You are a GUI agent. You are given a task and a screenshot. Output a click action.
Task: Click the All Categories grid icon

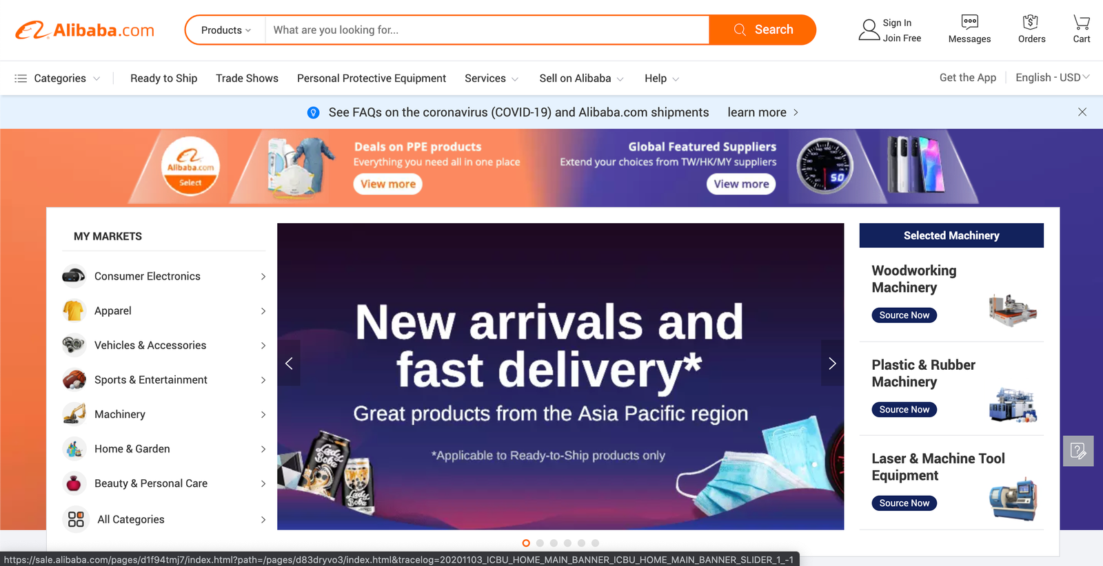(x=76, y=519)
